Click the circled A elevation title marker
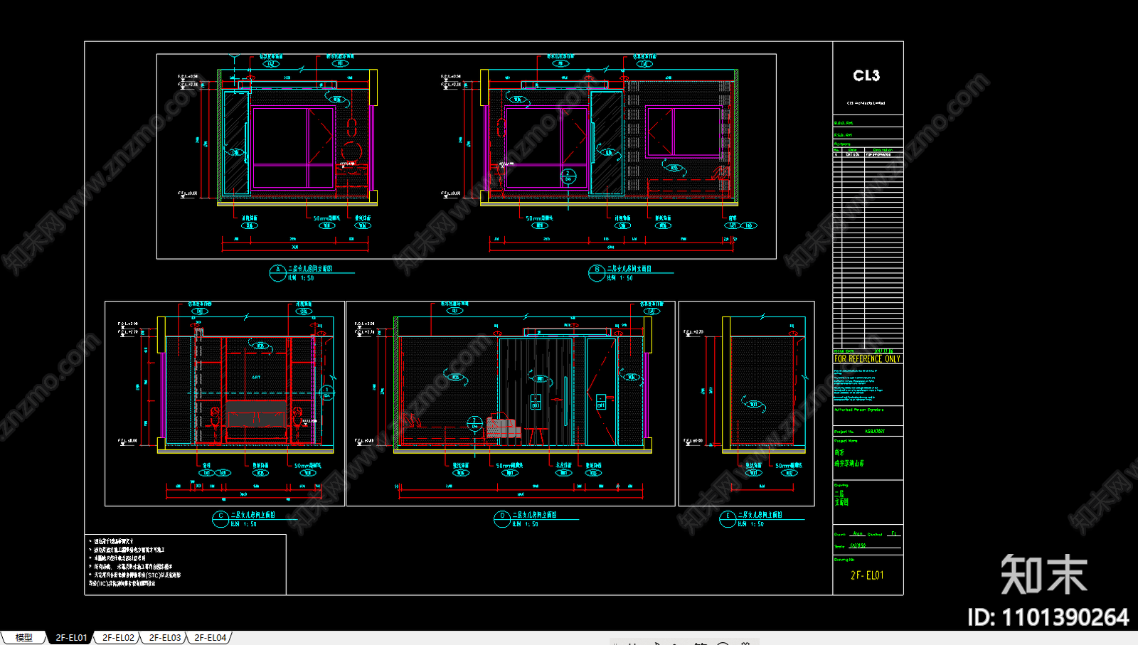The height and width of the screenshot is (645, 1138). [x=278, y=273]
